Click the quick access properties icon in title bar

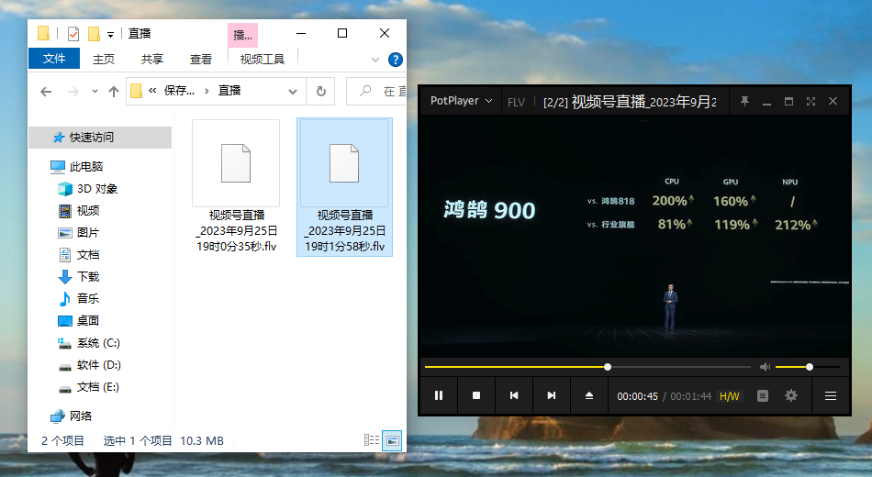pyautogui.click(x=73, y=34)
